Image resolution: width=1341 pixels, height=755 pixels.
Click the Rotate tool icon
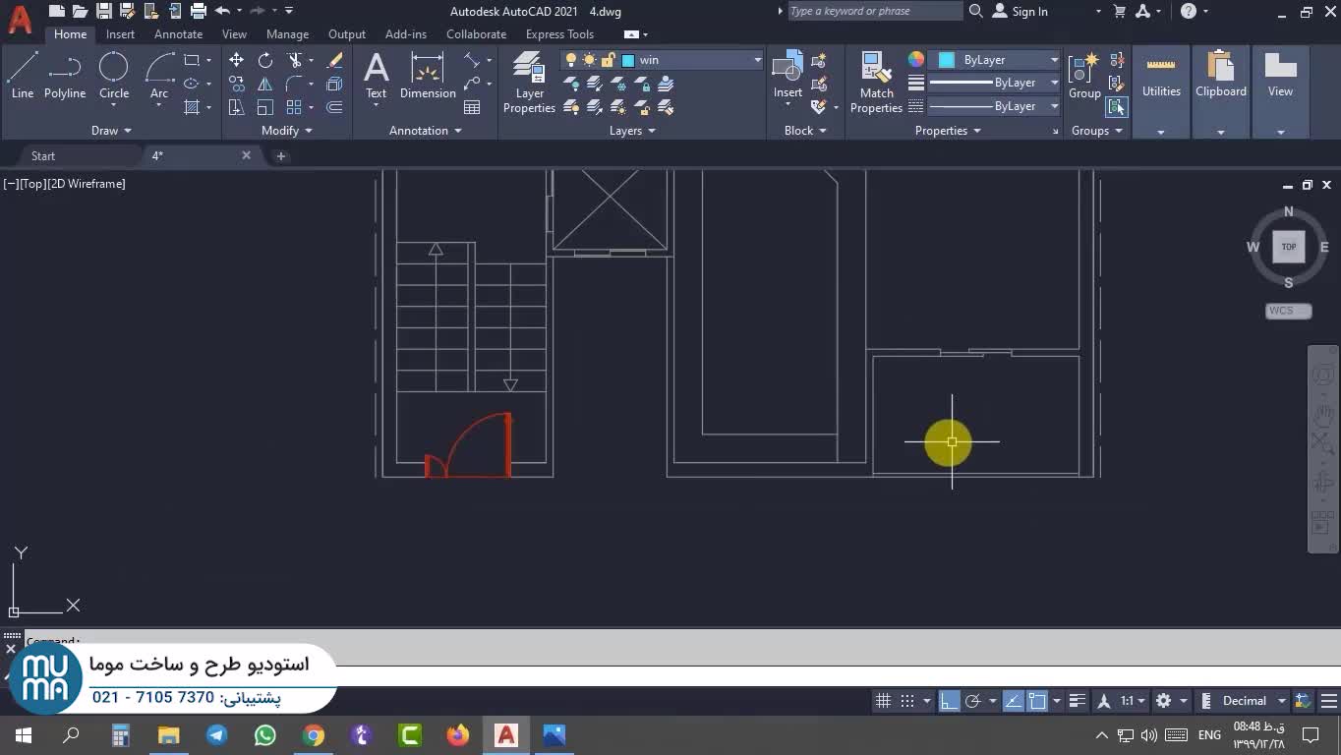[265, 60]
